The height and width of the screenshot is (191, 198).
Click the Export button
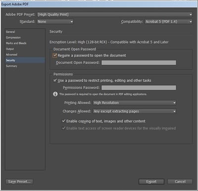[151, 182]
